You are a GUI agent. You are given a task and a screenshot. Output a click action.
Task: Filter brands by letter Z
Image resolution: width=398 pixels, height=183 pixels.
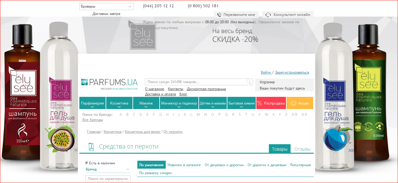coord(286,115)
